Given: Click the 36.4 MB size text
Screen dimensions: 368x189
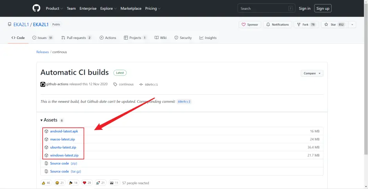Looking at the screenshot, I should coord(314,147).
